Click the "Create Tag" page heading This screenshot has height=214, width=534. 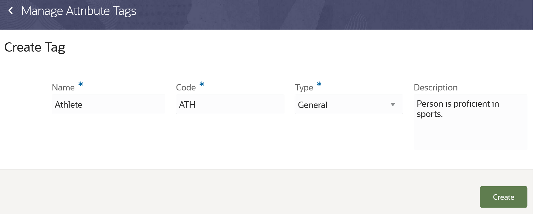[34, 47]
